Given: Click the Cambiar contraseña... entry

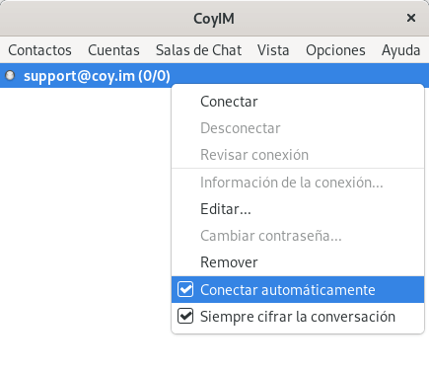Looking at the screenshot, I should point(298,236).
